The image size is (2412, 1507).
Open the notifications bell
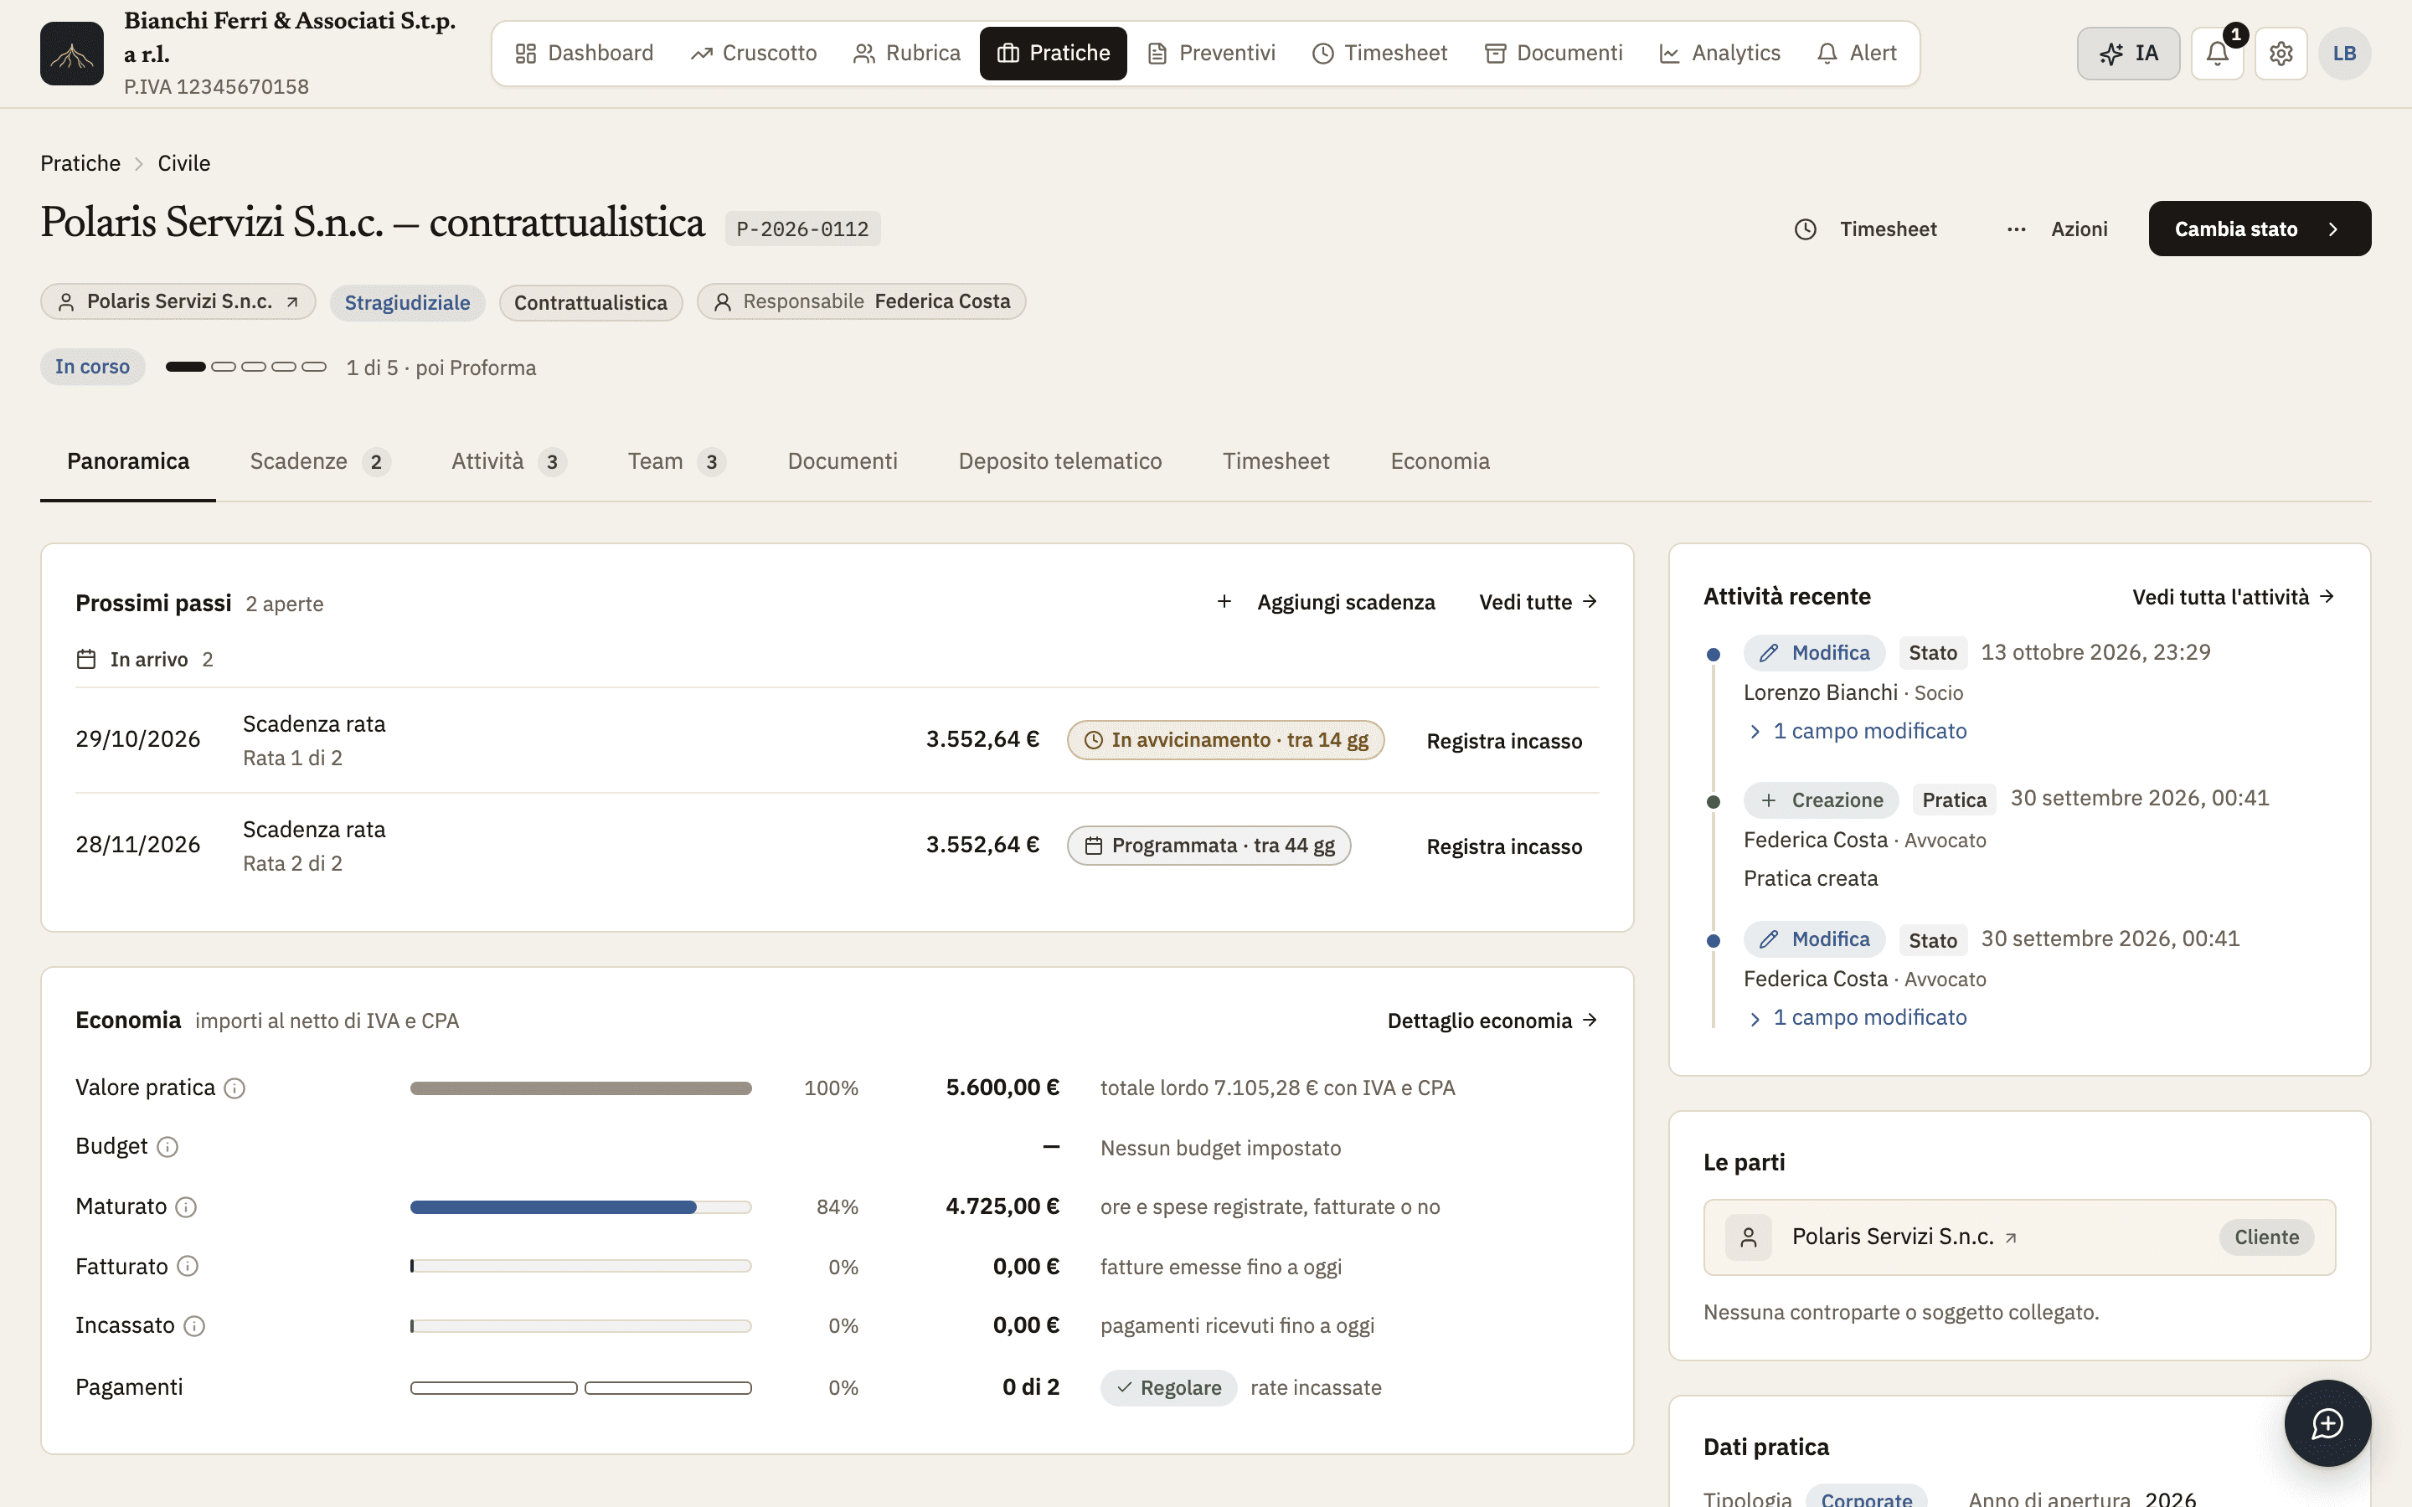(2217, 53)
